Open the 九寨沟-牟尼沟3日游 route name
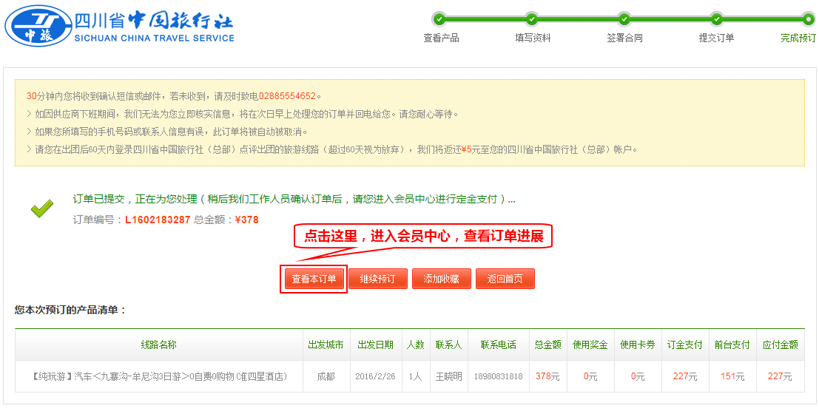 pyautogui.click(x=158, y=376)
